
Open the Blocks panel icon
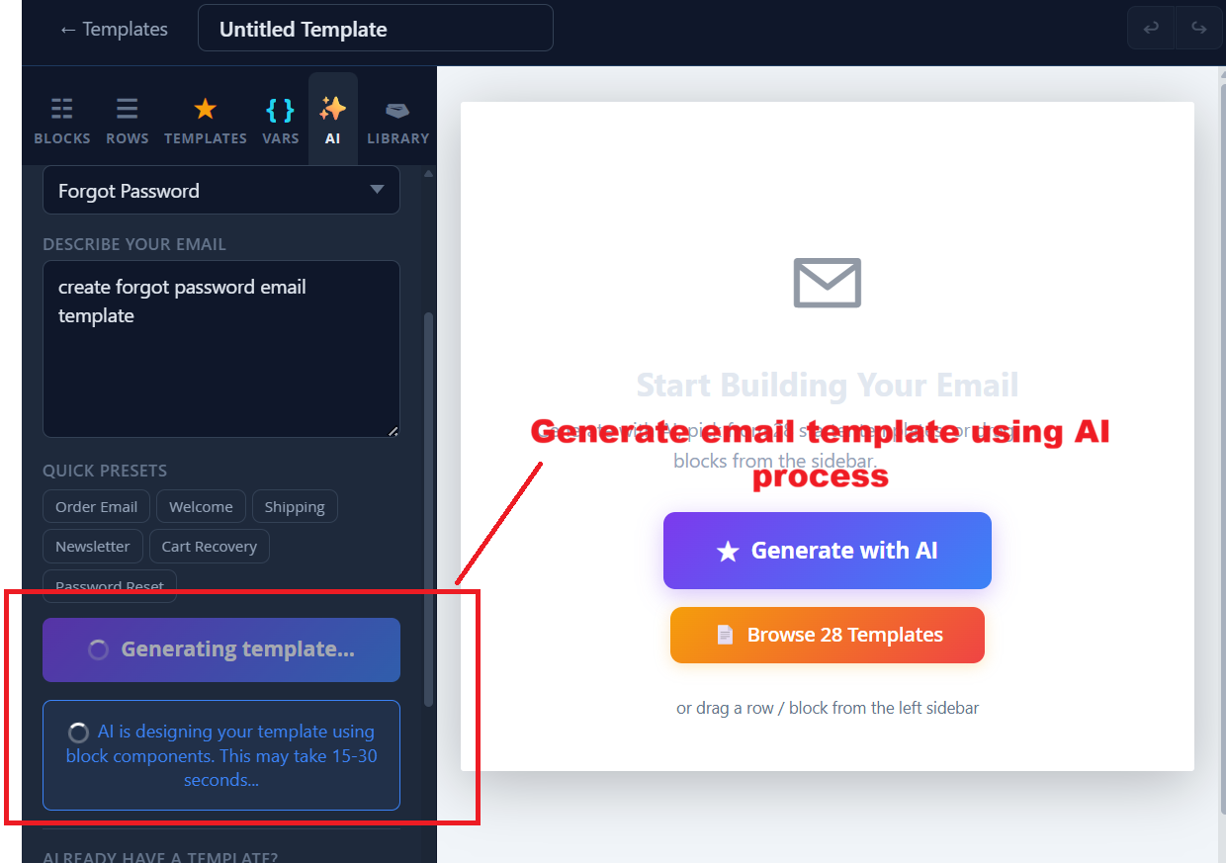[61, 109]
